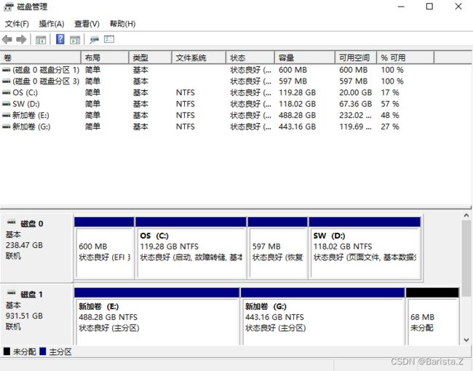Sort by the 文件系统 column header
The width and height of the screenshot is (473, 371).
[x=199, y=57]
